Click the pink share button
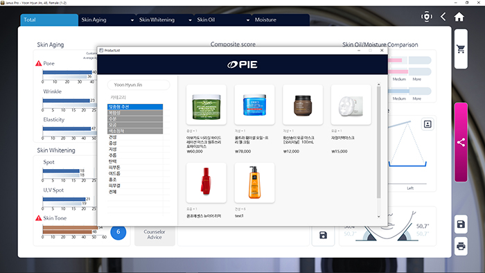Viewport: 485px width, 273px height. (x=461, y=142)
